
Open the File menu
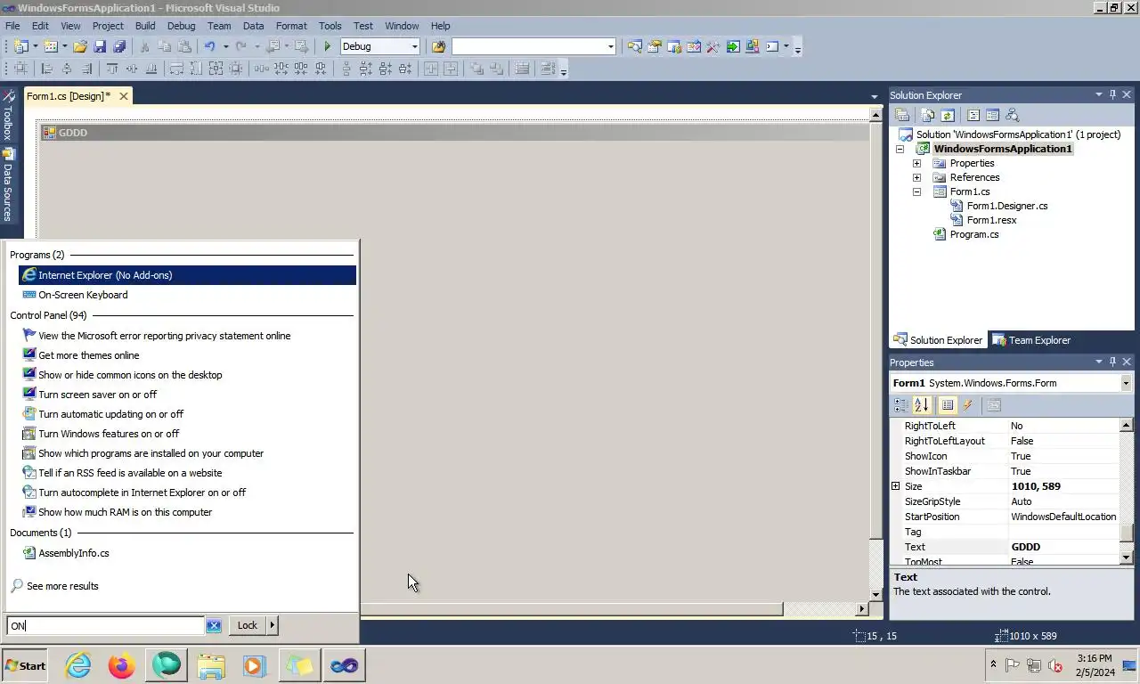(x=12, y=26)
